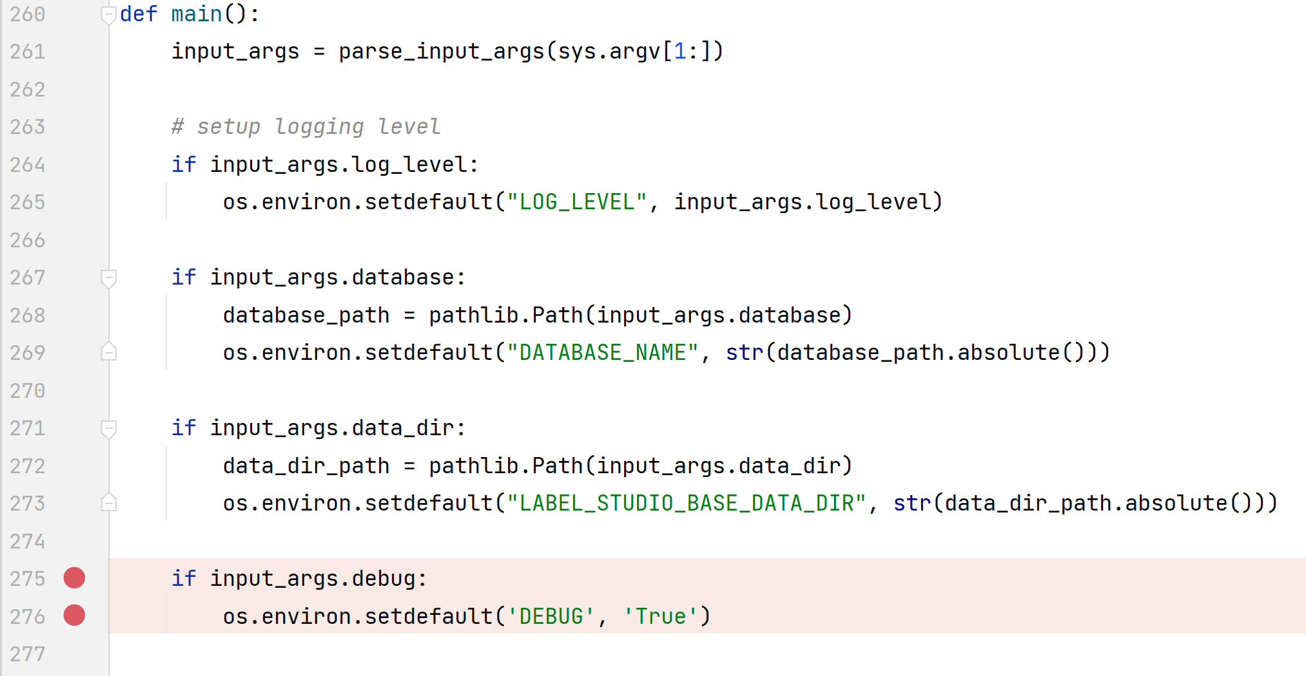This screenshot has height=676, width=1306.
Task: Click input_args.data_dir condition on line 271
Action: pyautogui.click(x=332, y=428)
